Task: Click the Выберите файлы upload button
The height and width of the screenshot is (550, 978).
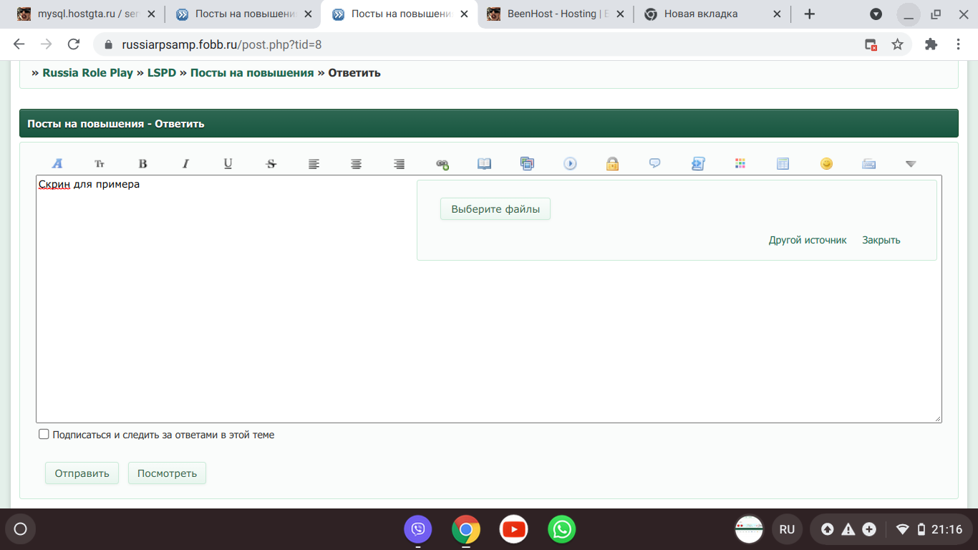Action: click(495, 209)
